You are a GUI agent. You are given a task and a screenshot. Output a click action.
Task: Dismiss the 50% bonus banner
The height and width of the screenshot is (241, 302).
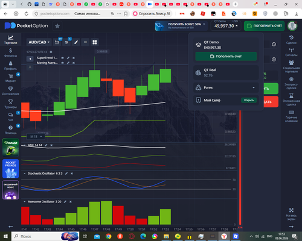point(204,24)
